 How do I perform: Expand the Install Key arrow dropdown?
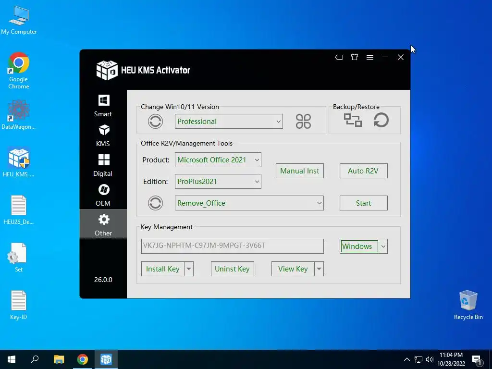tap(189, 269)
